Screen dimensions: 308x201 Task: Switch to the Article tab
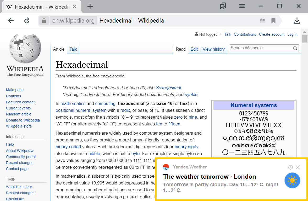59,49
